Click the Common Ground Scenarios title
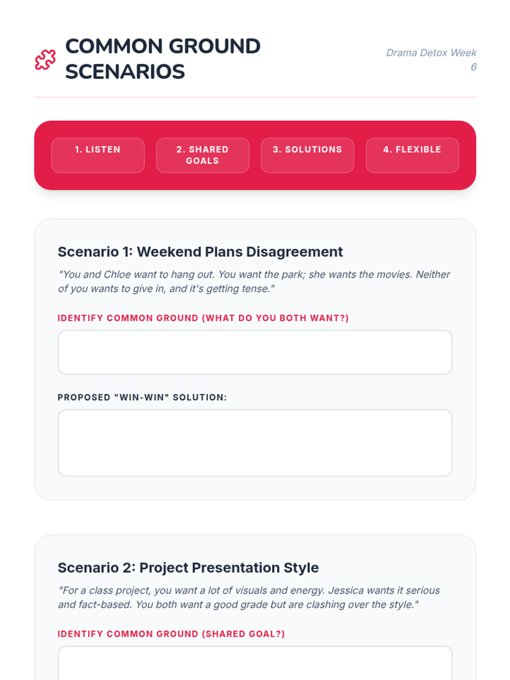This screenshot has height=680, width=510. pos(163,59)
